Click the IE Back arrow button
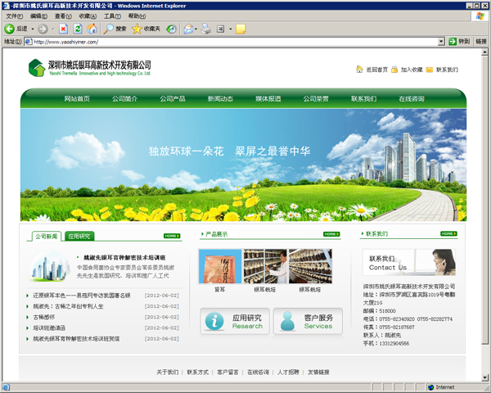Viewport: 491px width, 393px height. coord(11,29)
